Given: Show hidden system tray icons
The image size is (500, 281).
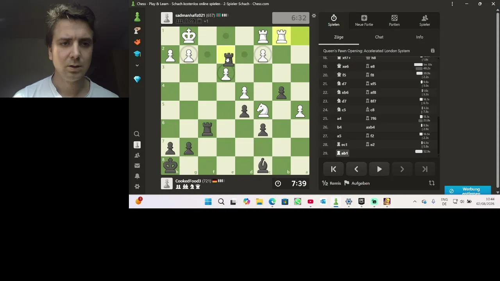Looking at the screenshot, I should tap(414, 202).
